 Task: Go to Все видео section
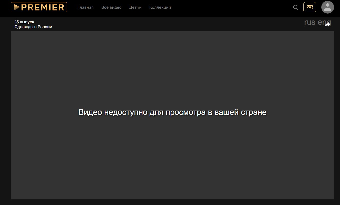(111, 7)
